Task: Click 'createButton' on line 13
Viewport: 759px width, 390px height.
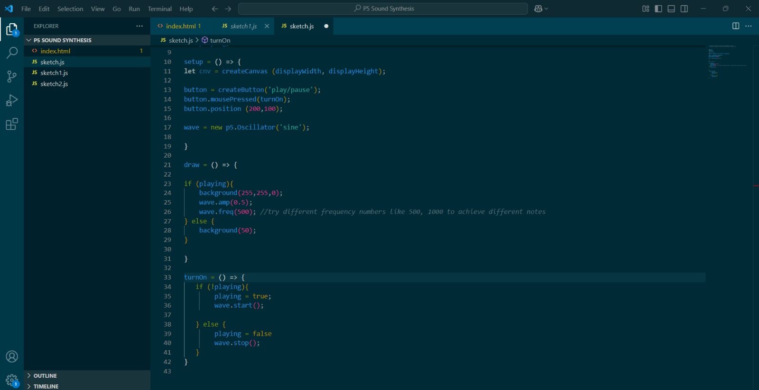Action: pyautogui.click(x=241, y=90)
